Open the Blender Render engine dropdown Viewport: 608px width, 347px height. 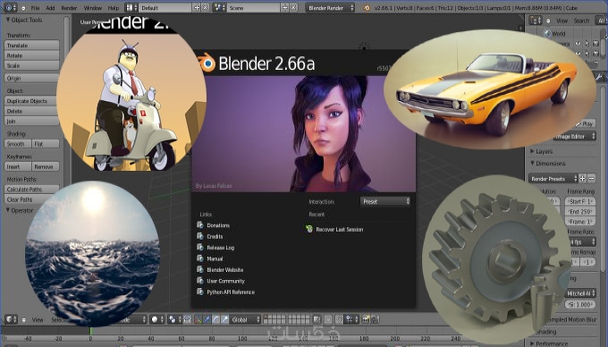330,8
